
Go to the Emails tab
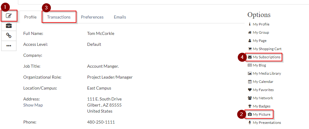tap(120, 17)
